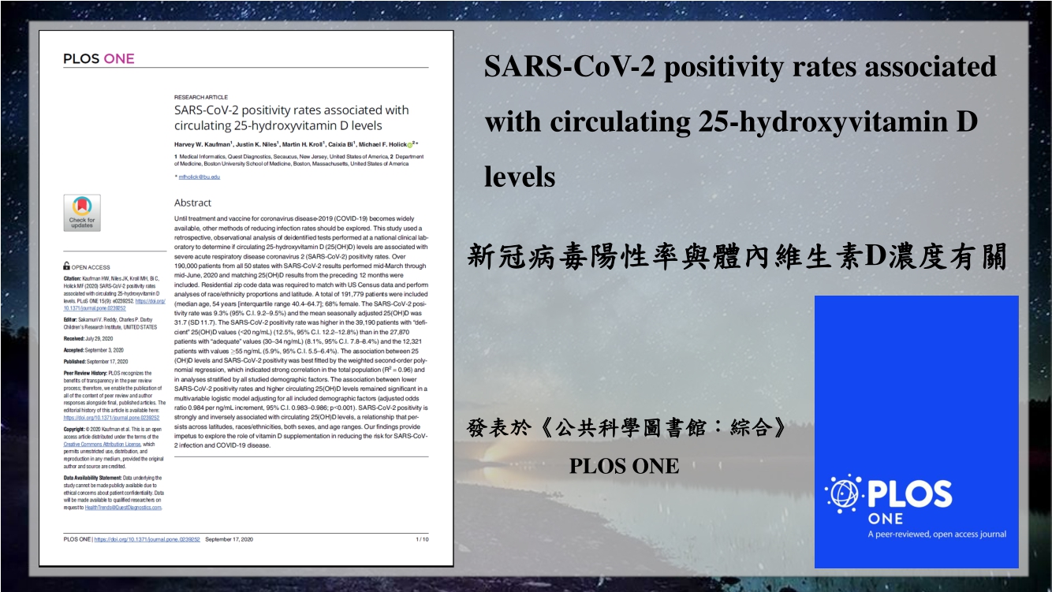Click the Chinese headline about vitamin D

(737, 258)
